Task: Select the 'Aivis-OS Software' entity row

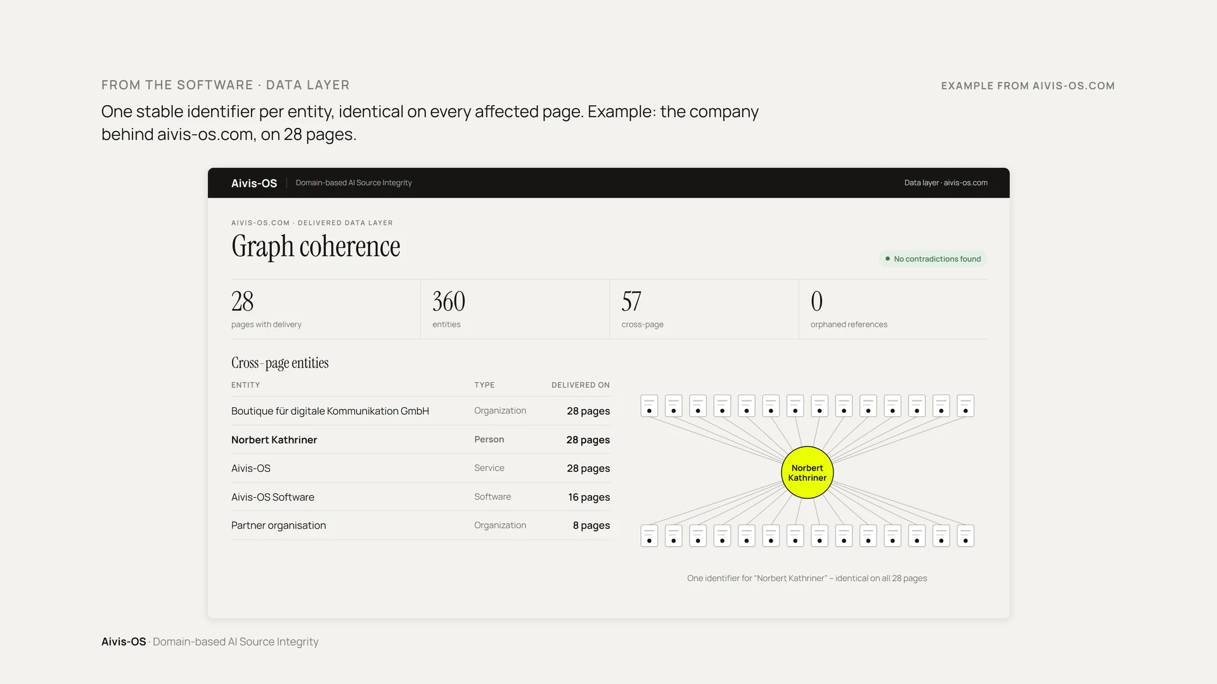Action: pyautogui.click(x=420, y=497)
